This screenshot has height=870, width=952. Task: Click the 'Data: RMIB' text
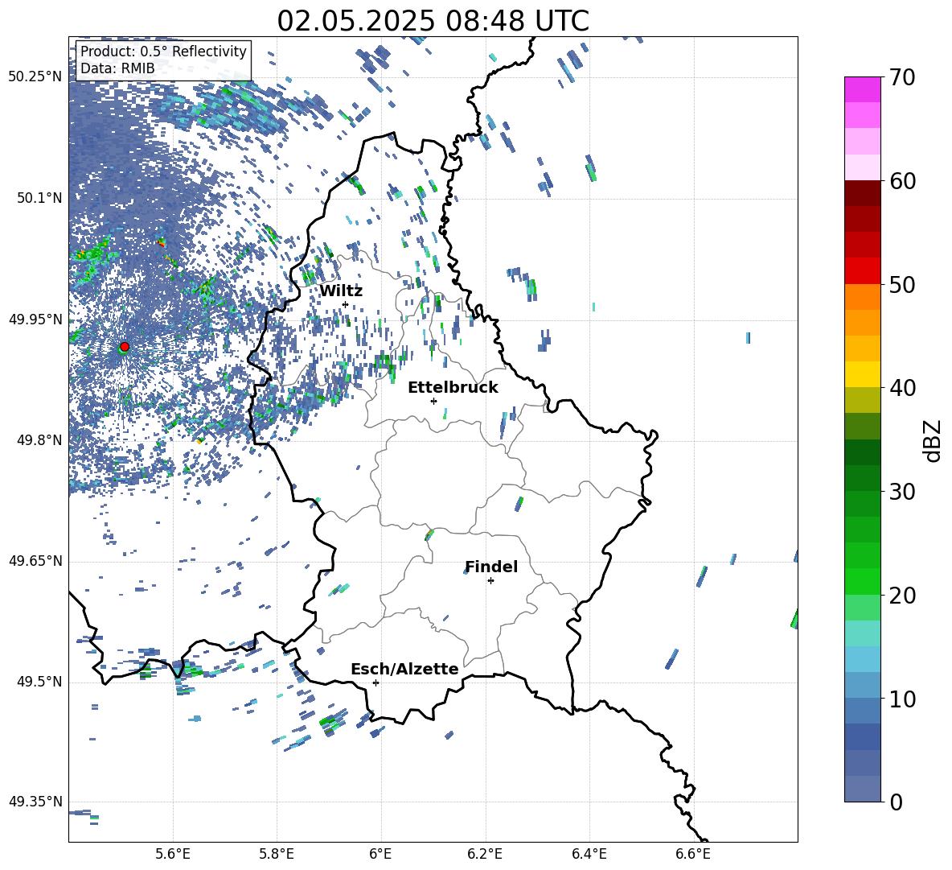click(x=117, y=68)
